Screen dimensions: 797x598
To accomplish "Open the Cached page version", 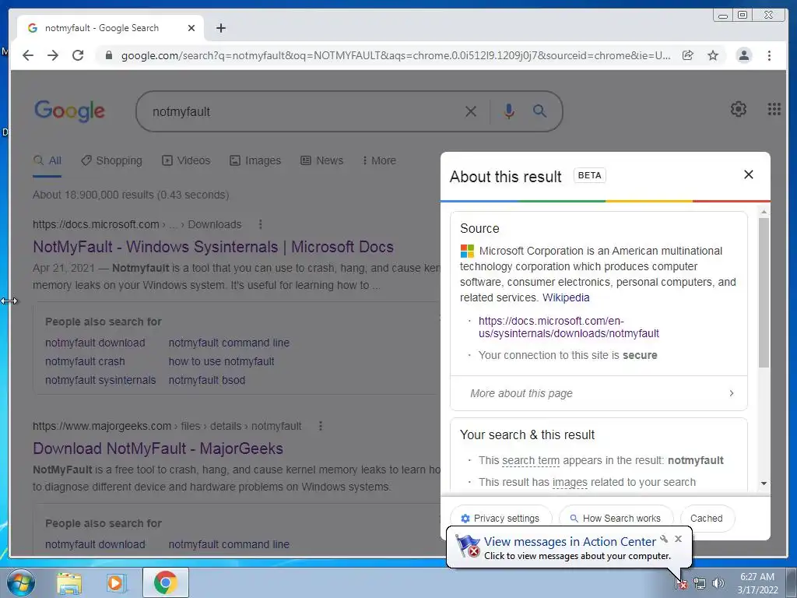I will point(707,518).
